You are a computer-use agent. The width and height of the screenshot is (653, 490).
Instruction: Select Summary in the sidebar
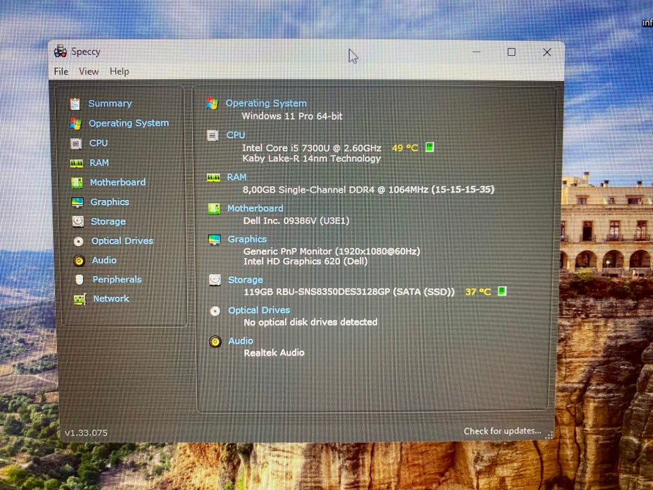pyautogui.click(x=110, y=103)
